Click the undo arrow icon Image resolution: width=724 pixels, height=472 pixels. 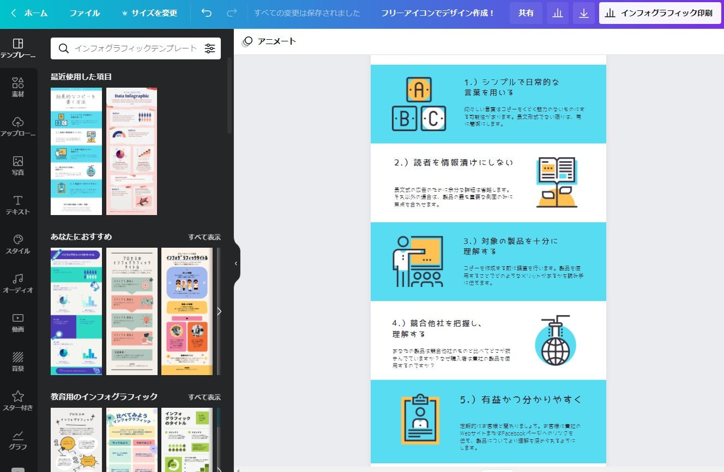click(x=207, y=13)
